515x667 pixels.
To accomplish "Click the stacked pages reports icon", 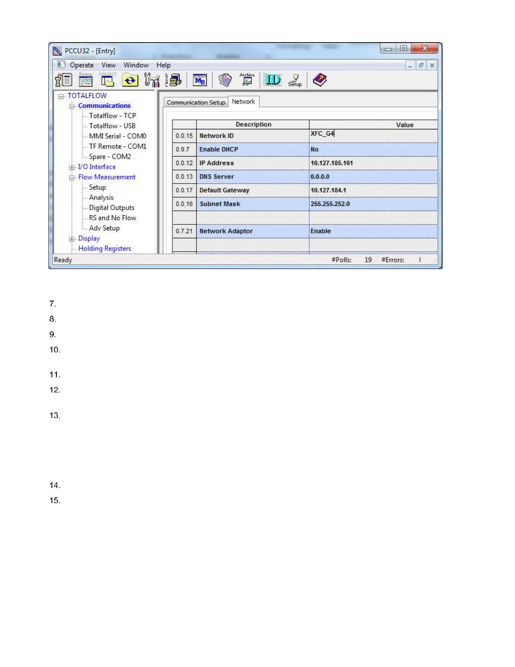I will 225,80.
